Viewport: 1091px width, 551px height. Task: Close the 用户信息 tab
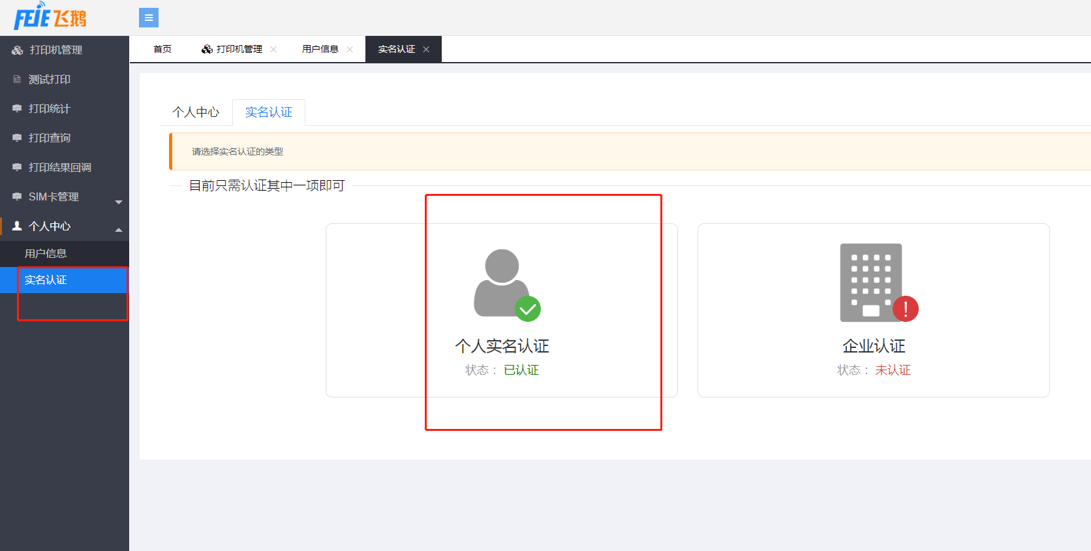350,50
